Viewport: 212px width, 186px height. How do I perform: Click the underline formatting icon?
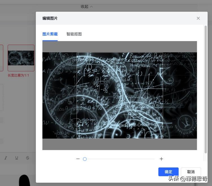(17, 158)
